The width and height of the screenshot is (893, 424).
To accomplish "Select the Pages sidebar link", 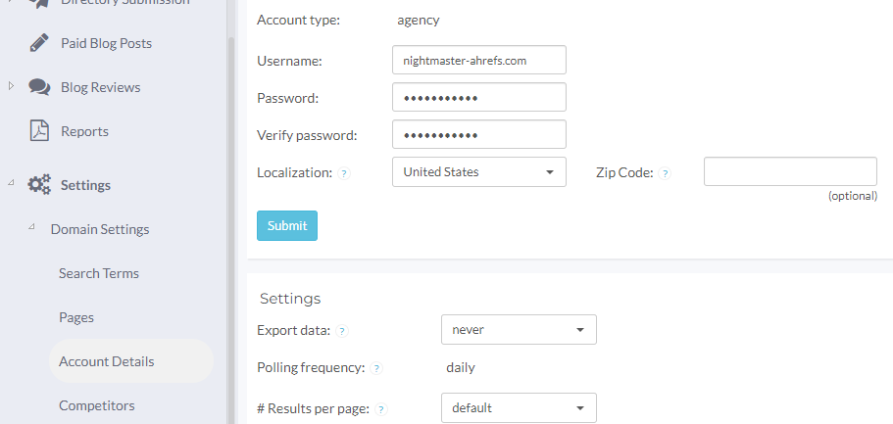I will coord(76,317).
